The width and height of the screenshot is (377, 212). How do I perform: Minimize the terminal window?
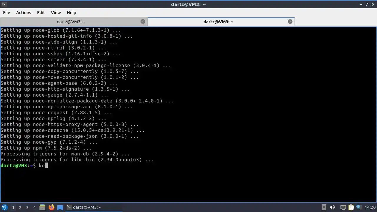point(361,4)
